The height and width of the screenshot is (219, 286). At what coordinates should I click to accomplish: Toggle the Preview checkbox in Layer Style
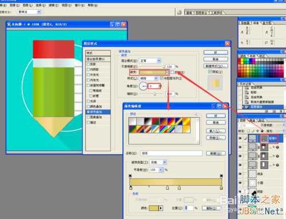click(210, 71)
